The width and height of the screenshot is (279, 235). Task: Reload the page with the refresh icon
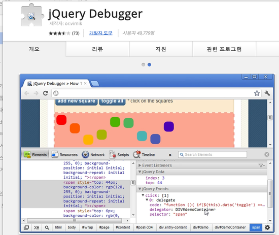pos(46,93)
